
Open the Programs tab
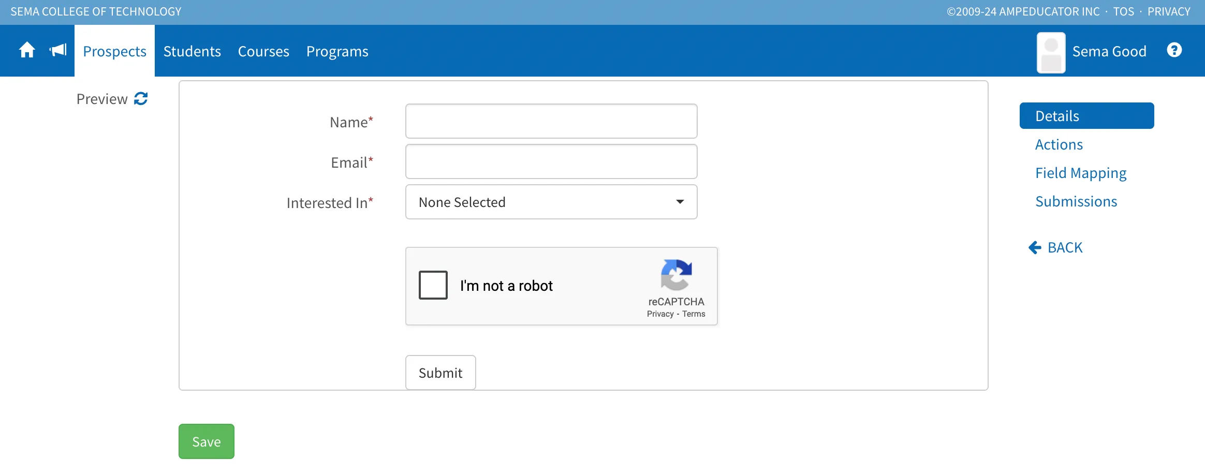click(337, 51)
